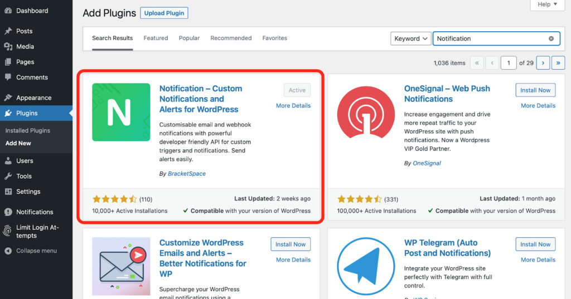The height and width of the screenshot is (299, 571).
Task: Install Better Notifications for WP plugin
Action: click(291, 244)
